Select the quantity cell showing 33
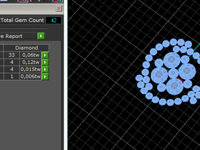The height and width of the screenshot is (150, 200). [12, 55]
